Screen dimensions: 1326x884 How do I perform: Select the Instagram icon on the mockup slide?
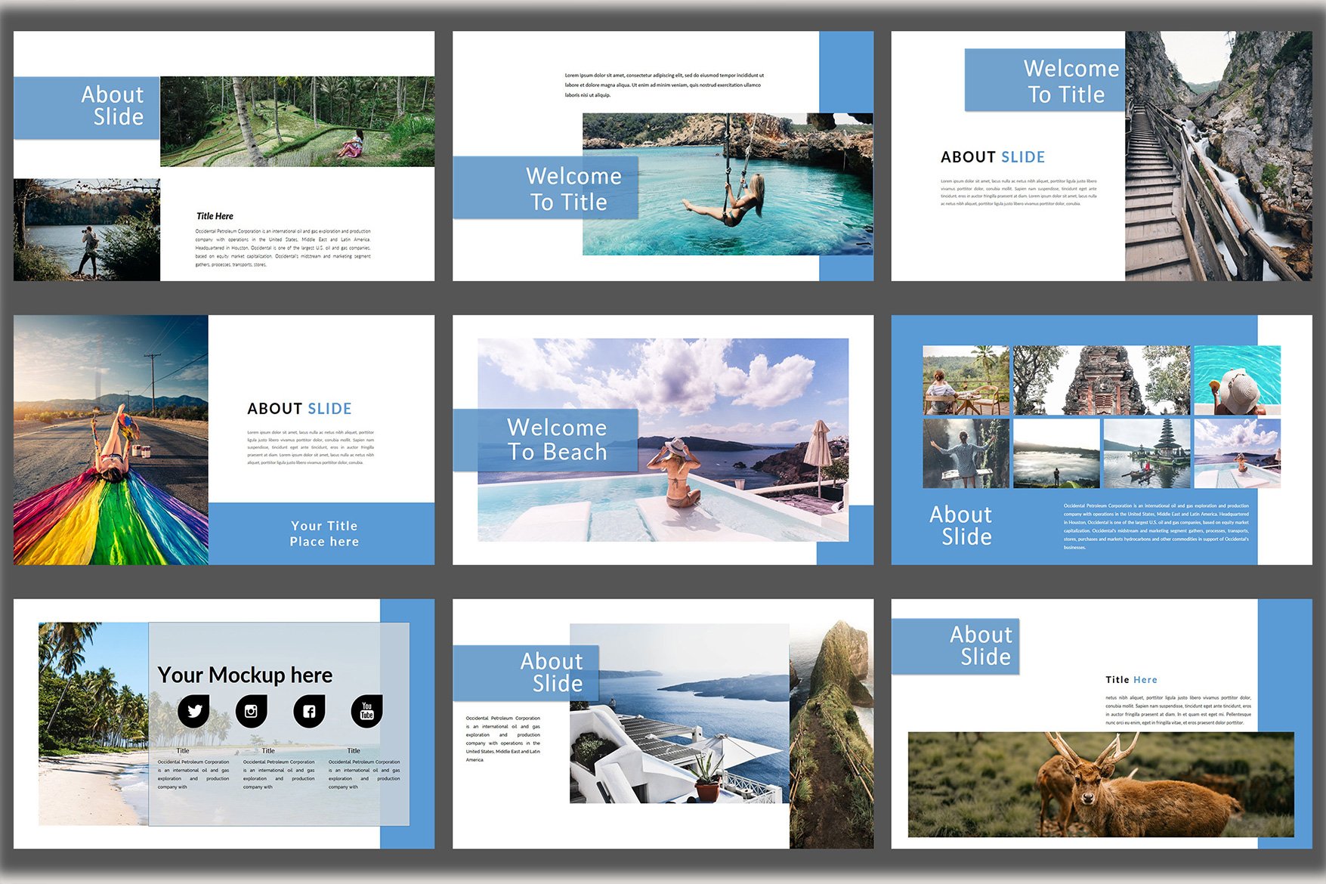click(x=251, y=711)
